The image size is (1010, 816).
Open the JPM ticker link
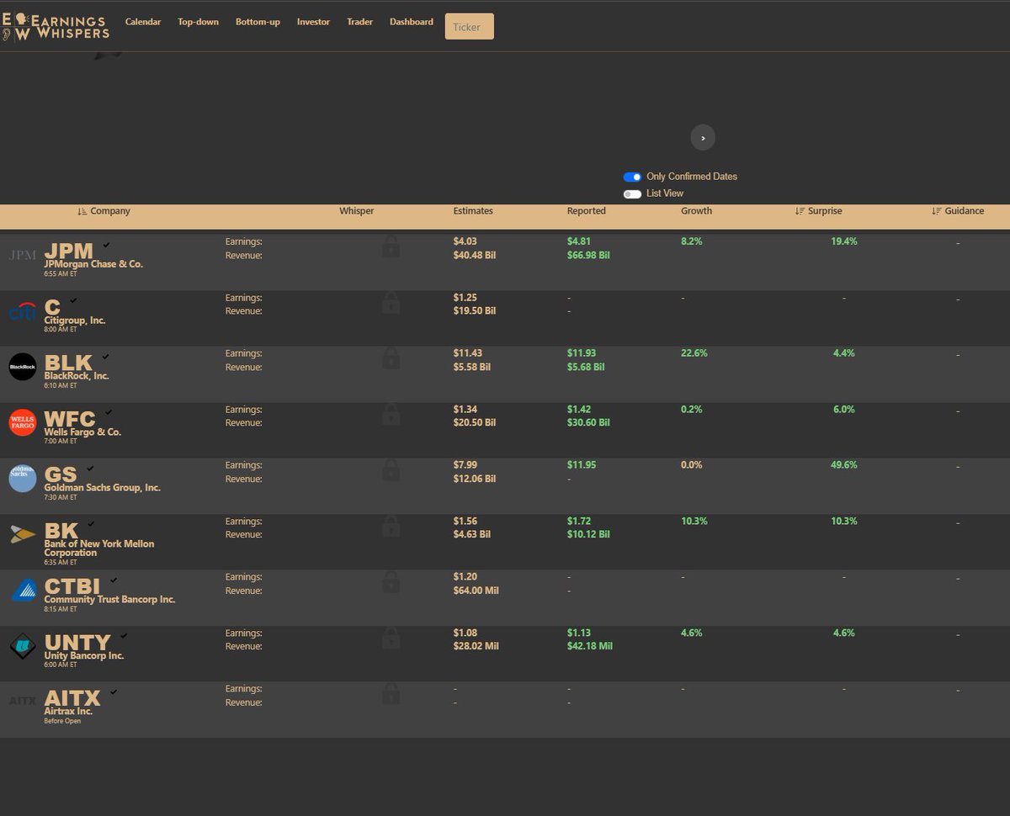[68, 251]
